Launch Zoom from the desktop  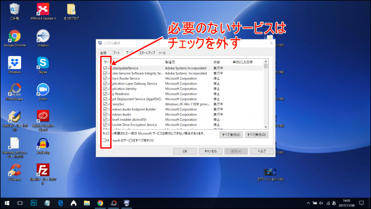pos(43,91)
